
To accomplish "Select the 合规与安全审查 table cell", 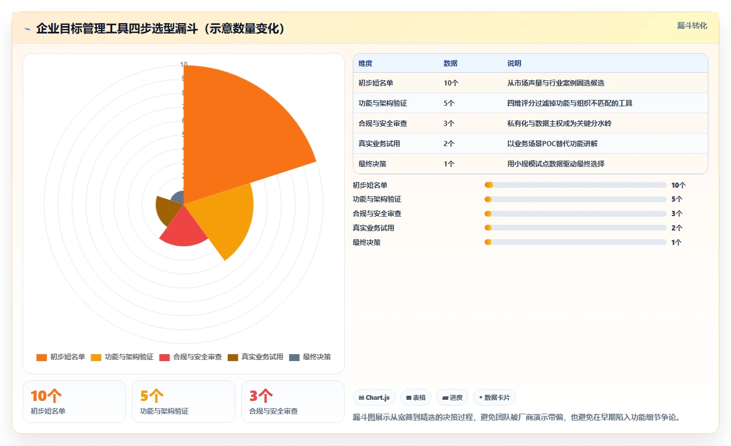I will pos(382,124).
